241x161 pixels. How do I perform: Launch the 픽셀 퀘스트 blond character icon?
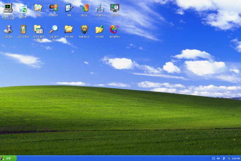84,29
